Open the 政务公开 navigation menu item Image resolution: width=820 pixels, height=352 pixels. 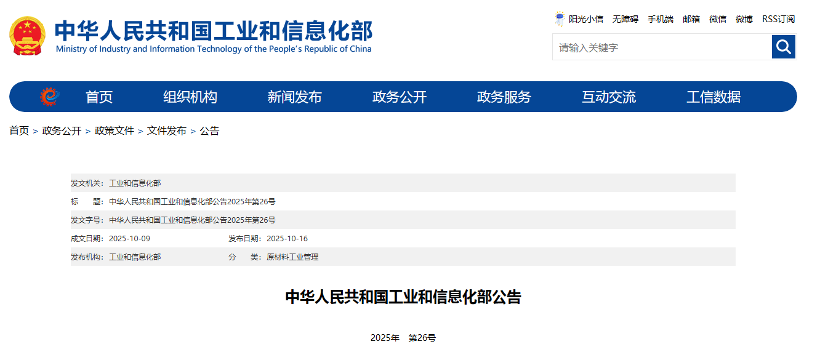coord(400,97)
